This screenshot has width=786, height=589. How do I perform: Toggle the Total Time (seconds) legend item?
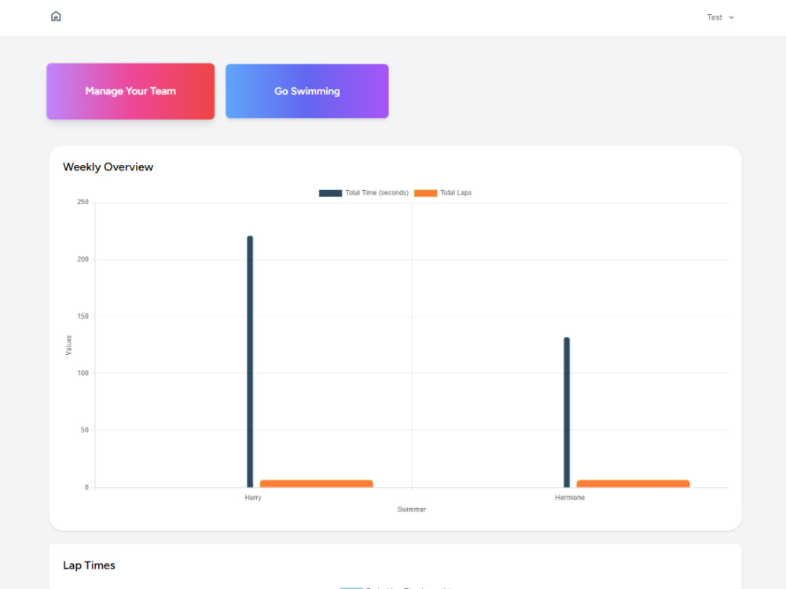364,193
